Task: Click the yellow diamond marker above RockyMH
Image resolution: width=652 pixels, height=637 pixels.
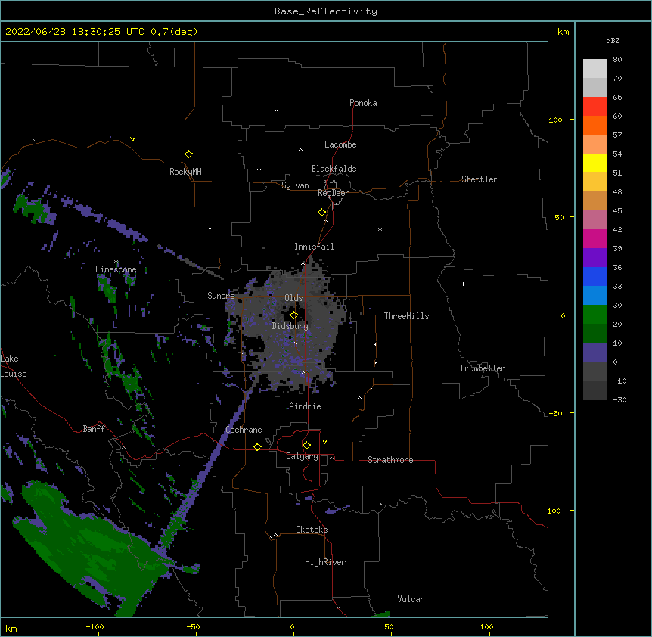Action: click(189, 154)
